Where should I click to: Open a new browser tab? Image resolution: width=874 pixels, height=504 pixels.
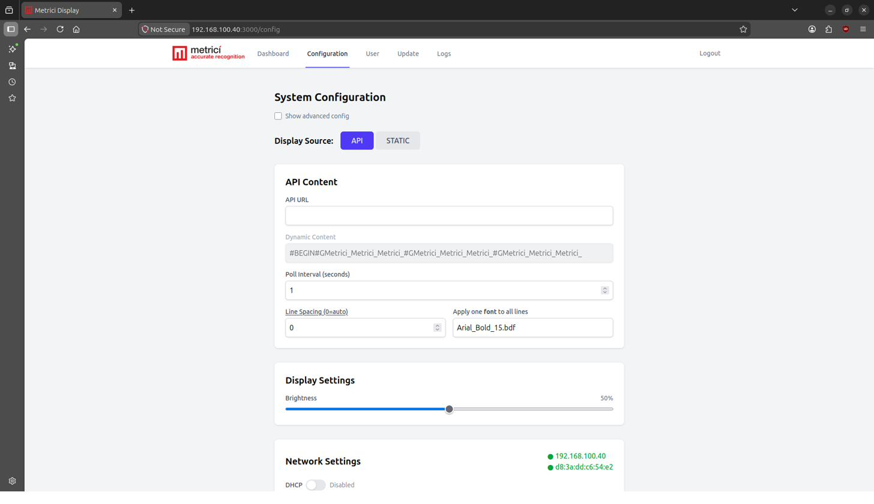131,10
